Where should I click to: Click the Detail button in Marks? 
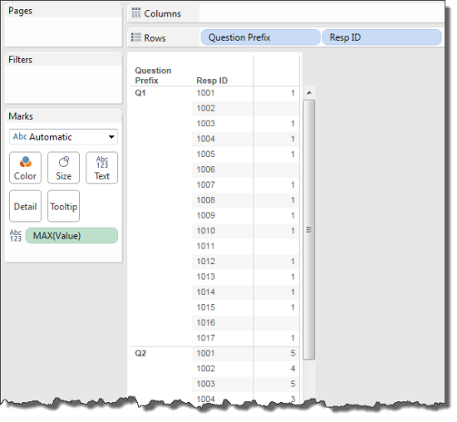tap(26, 206)
